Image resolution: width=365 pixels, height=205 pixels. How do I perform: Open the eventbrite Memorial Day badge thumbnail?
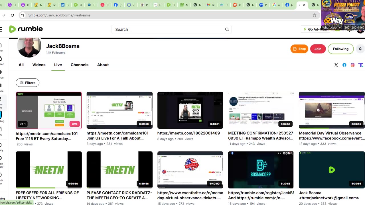tap(190, 170)
